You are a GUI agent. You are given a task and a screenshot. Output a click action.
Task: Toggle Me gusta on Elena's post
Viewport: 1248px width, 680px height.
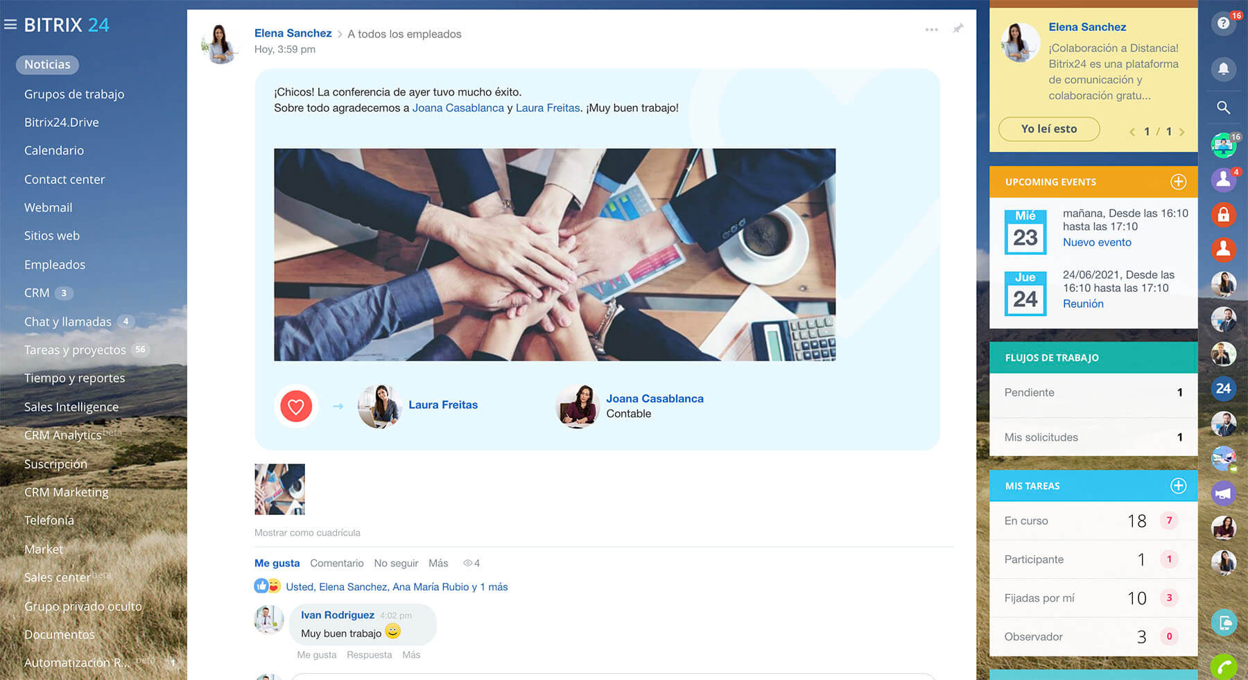tap(277, 563)
